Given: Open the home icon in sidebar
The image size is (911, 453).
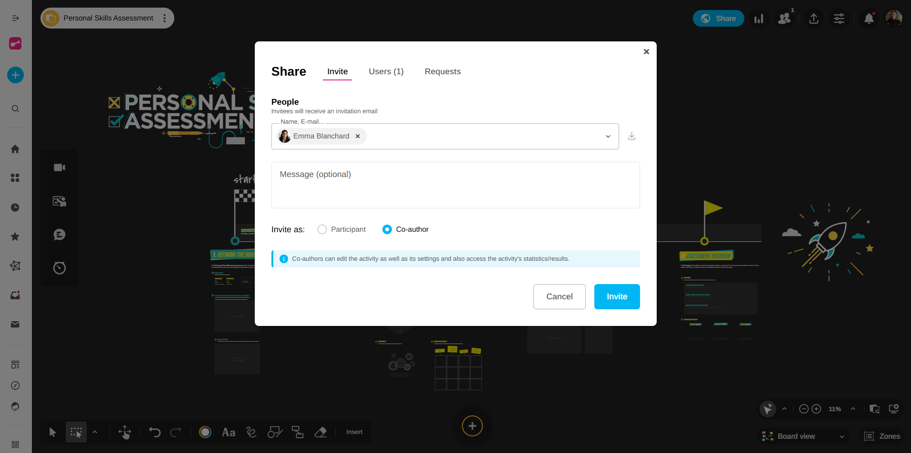Looking at the screenshot, I should pyautogui.click(x=15, y=149).
